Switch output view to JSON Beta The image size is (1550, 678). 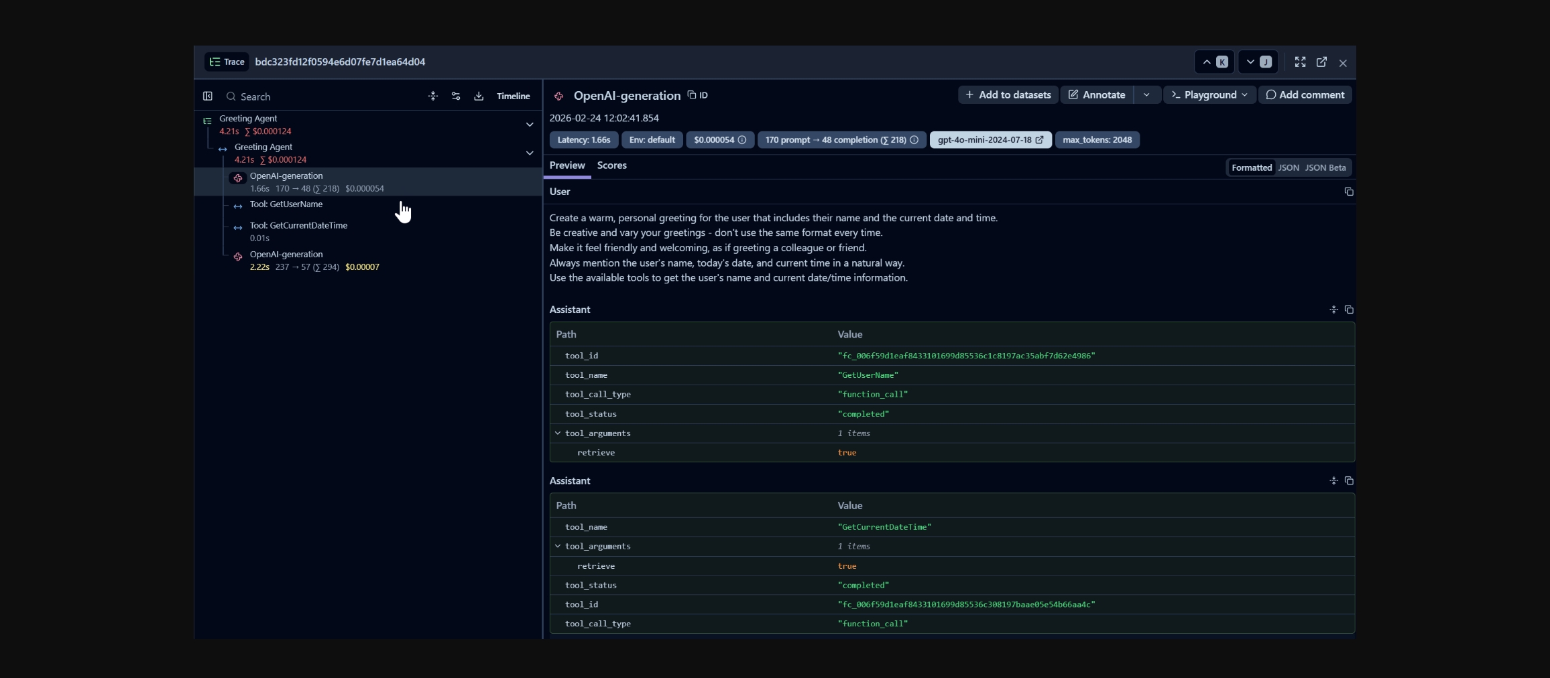click(x=1325, y=168)
